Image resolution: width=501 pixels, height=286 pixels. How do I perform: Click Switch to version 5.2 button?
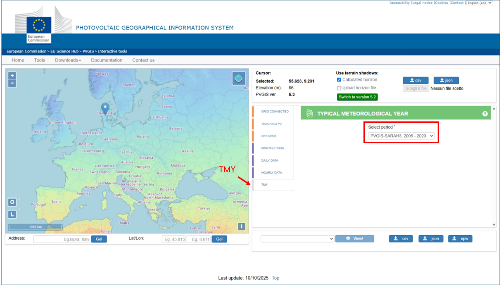click(357, 97)
